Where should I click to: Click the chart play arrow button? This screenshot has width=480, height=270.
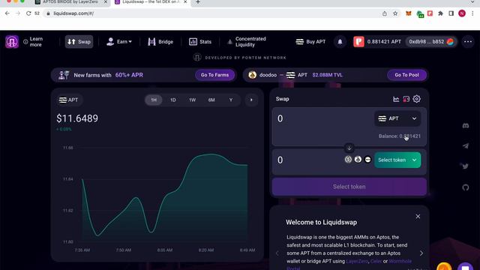click(x=251, y=100)
